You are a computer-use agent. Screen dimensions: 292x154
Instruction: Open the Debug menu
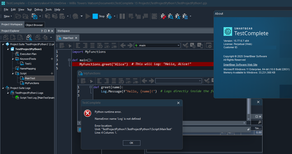pos(38,9)
